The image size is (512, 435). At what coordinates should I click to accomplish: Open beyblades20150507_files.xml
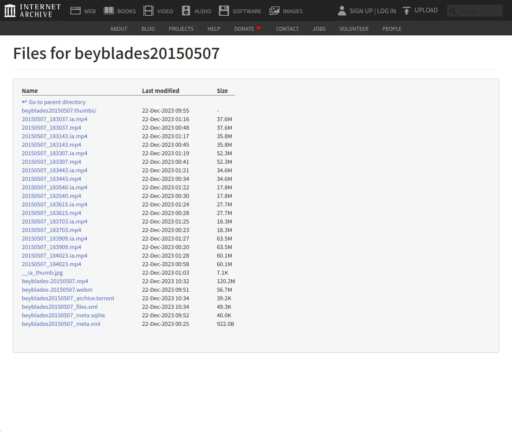60,307
